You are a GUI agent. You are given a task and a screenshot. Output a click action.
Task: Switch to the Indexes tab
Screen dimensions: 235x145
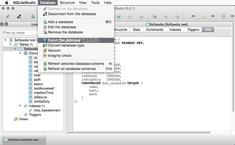tap(175, 30)
